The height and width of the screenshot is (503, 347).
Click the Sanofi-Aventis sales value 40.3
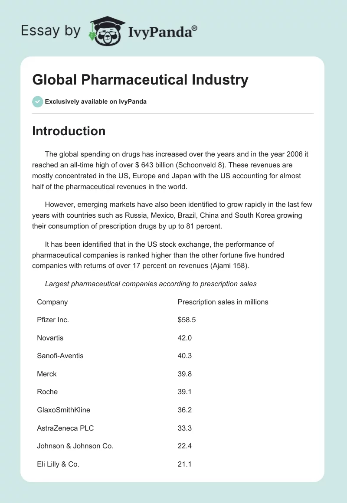coord(185,356)
